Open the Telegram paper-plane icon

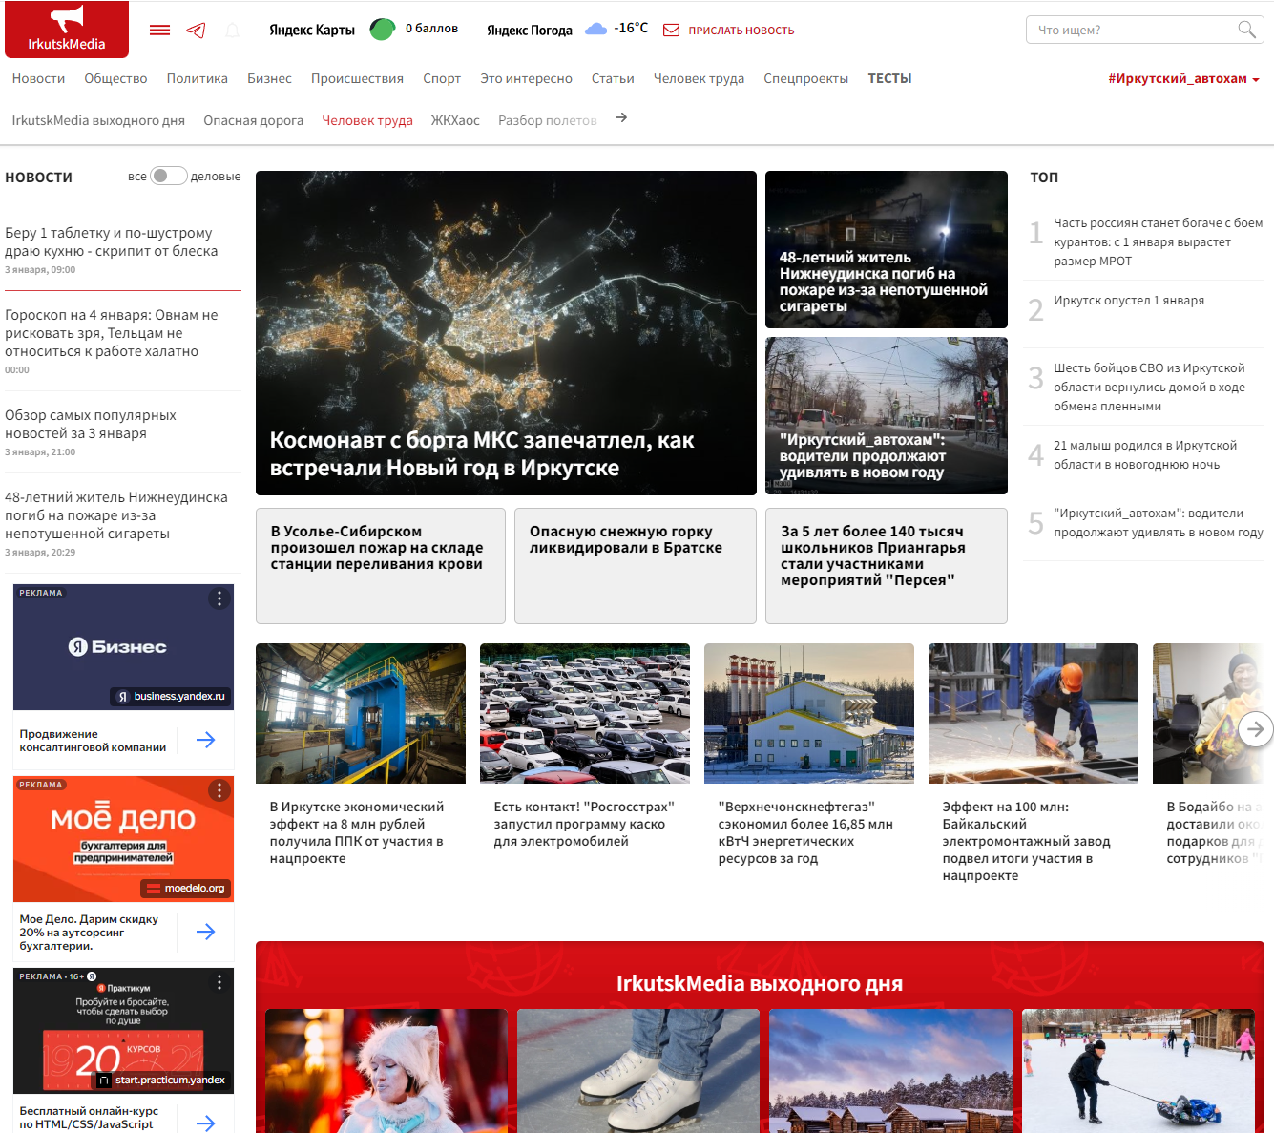pyautogui.click(x=196, y=31)
